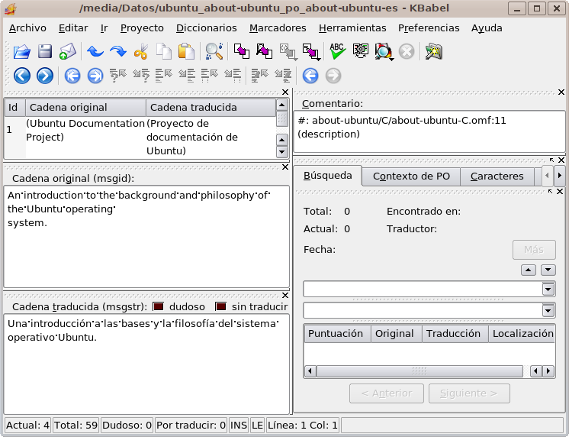Click the mail envelope icon
This screenshot has height=437, width=569.
click(68, 51)
